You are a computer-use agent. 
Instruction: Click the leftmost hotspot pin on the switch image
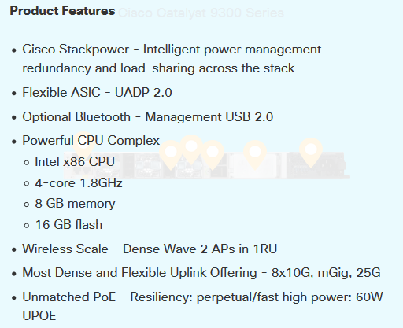point(83,145)
